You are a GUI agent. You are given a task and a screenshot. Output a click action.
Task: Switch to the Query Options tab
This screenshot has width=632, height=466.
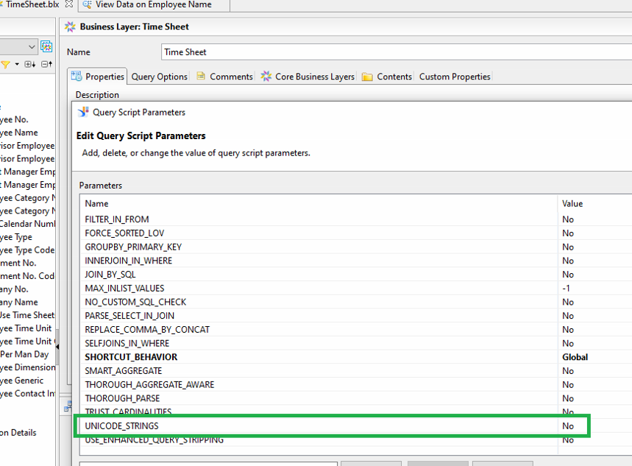(x=159, y=77)
